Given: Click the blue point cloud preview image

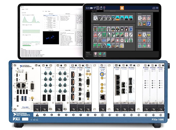Looking at the screenshot, I should click(51, 38).
